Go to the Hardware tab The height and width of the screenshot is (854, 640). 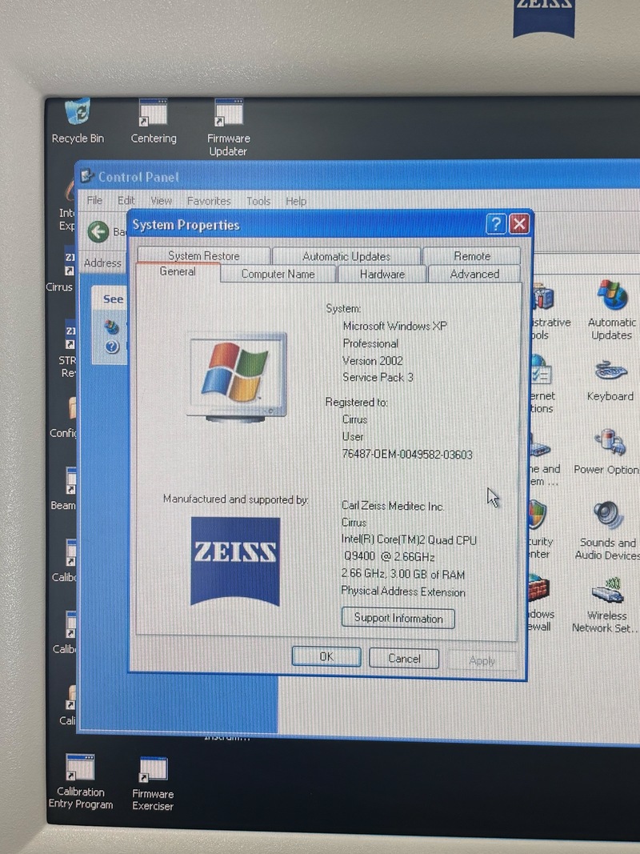pyautogui.click(x=382, y=274)
